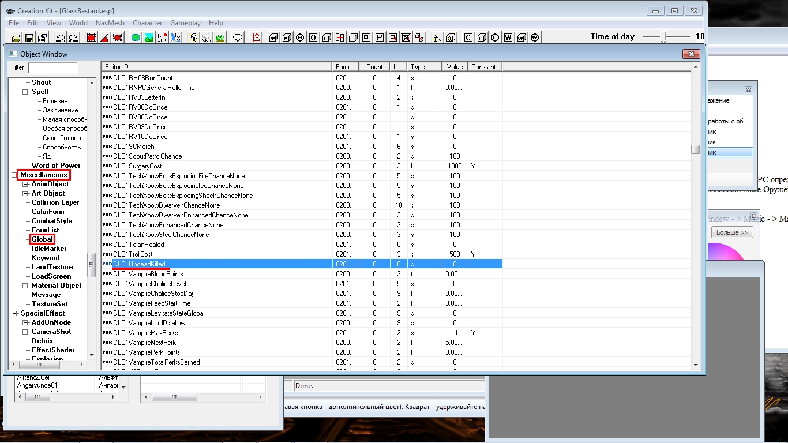
Task: Open the landscape editing tool icon
Action: point(149,38)
